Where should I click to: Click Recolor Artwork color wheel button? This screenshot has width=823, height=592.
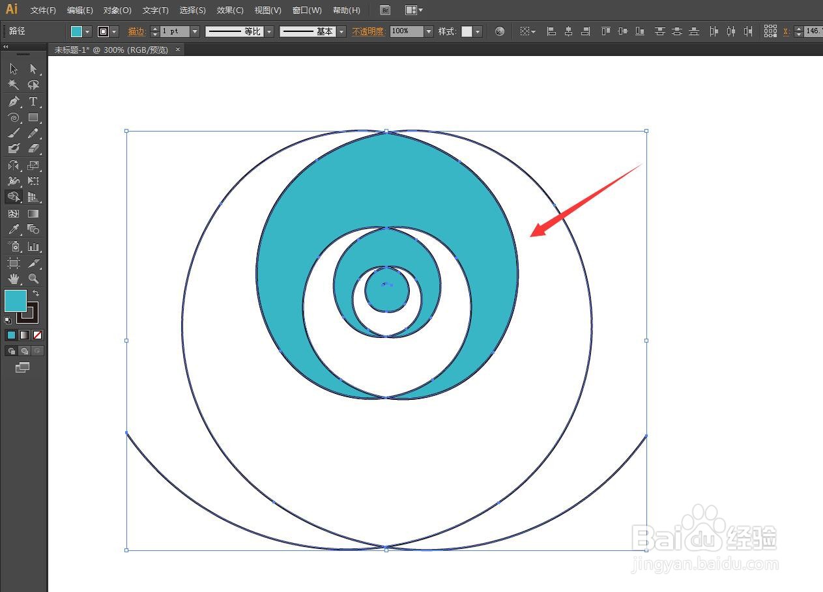(x=500, y=31)
